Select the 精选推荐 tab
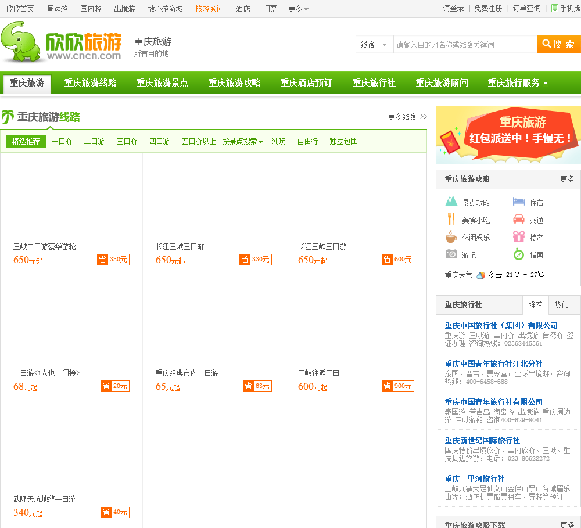This screenshot has height=528, width=581. pos(26,142)
